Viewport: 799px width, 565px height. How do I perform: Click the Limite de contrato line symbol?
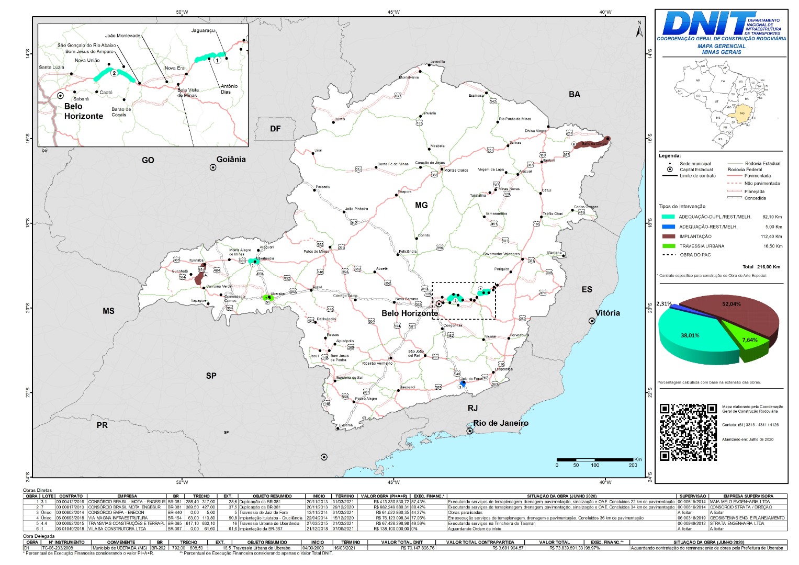pyautogui.click(x=670, y=176)
